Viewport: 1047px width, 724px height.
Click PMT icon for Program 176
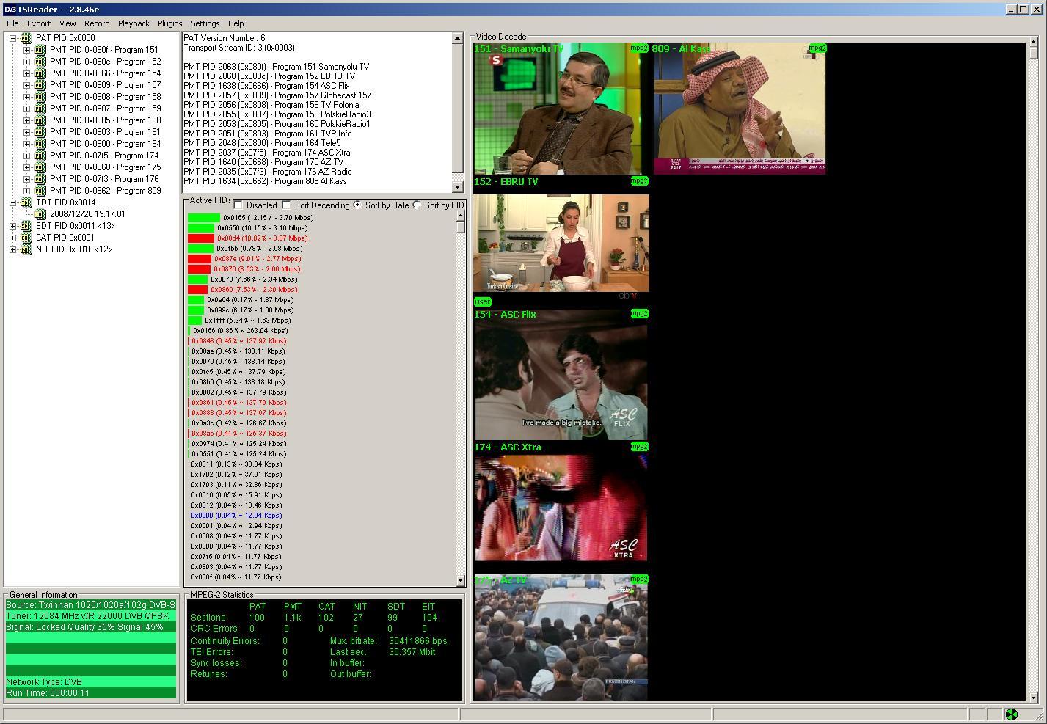pyautogui.click(x=40, y=179)
